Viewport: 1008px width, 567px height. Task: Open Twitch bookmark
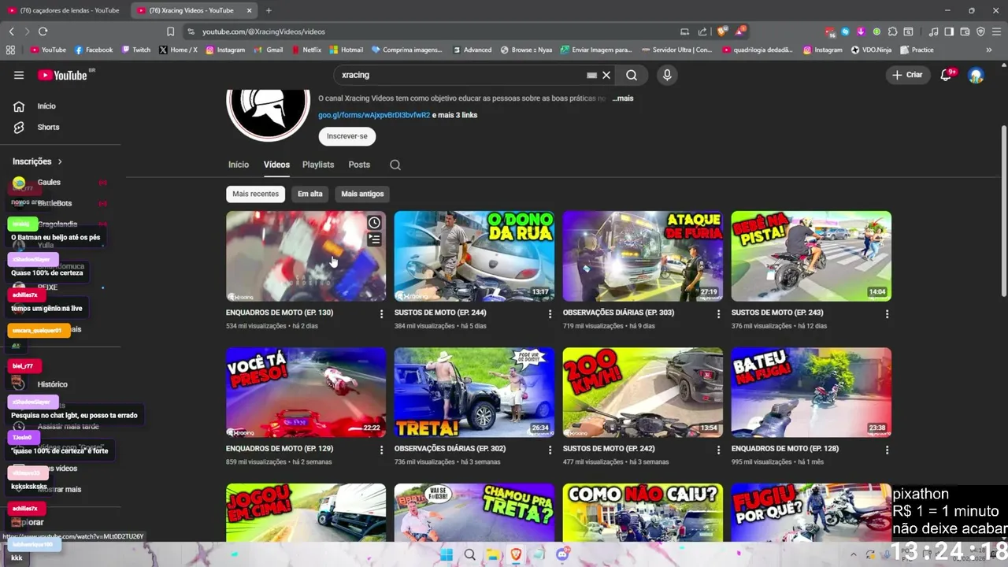136,50
